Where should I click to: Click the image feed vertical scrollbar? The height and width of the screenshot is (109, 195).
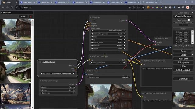[x=32, y=64]
